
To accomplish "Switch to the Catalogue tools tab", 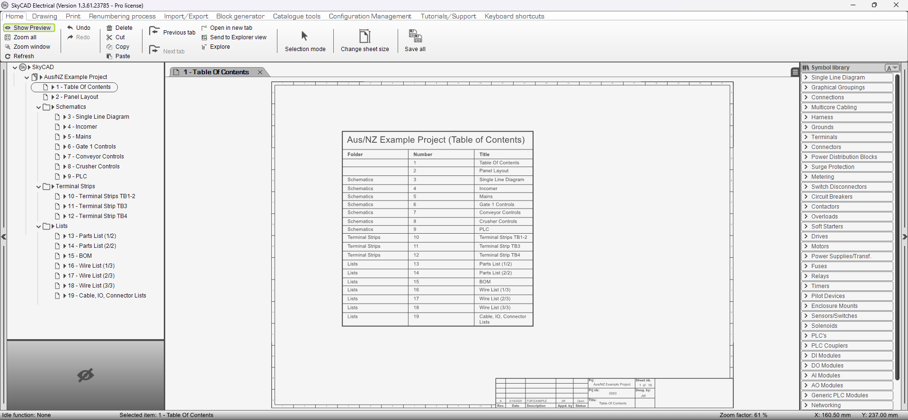I will 296,16.
